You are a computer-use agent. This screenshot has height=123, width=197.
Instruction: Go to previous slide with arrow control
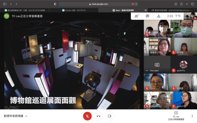pyautogui.click(x=6, y=108)
